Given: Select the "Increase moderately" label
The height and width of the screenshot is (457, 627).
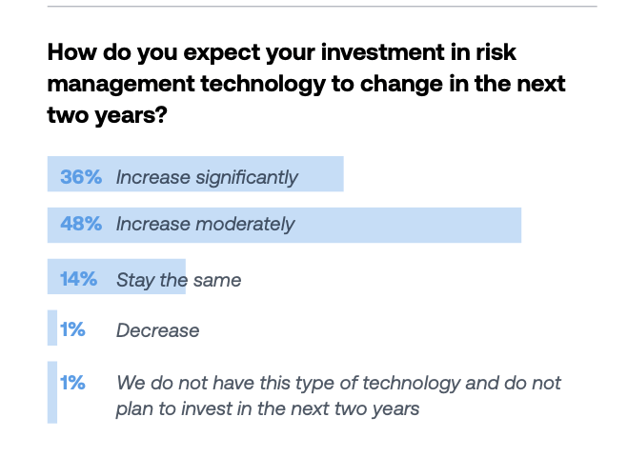Looking at the screenshot, I should click(x=205, y=225).
